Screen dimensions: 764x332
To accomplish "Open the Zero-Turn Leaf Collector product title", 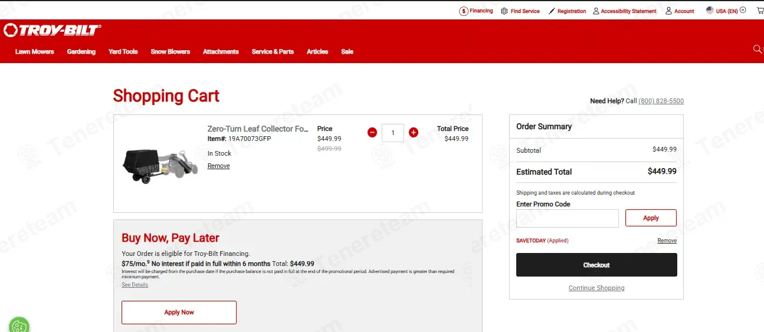I will [x=258, y=129].
